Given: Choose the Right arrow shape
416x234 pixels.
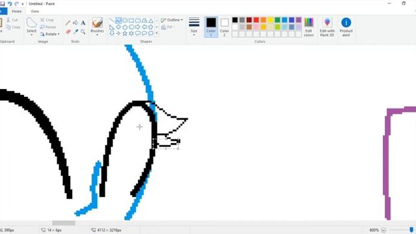Looking at the screenshot, I should (138, 27).
